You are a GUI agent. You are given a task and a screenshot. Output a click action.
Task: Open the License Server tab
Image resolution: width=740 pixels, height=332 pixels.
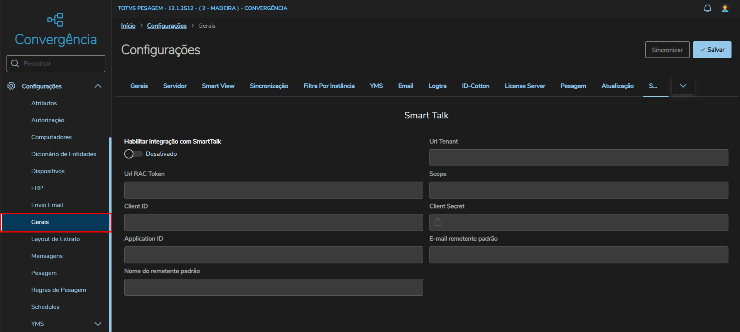(x=525, y=86)
